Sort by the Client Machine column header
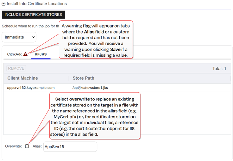The image size is (233, 161). coord(23,78)
